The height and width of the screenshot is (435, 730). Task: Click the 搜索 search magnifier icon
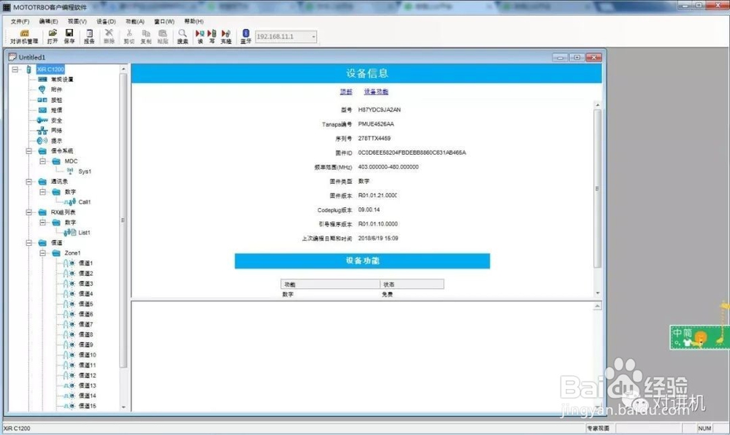click(182, 36)
